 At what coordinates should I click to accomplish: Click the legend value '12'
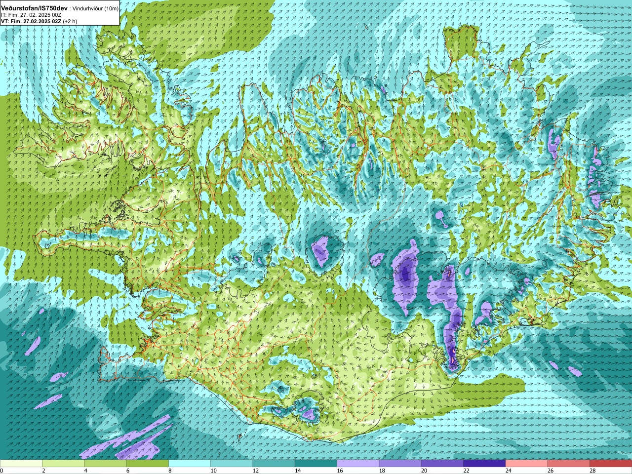pos(256,471)
